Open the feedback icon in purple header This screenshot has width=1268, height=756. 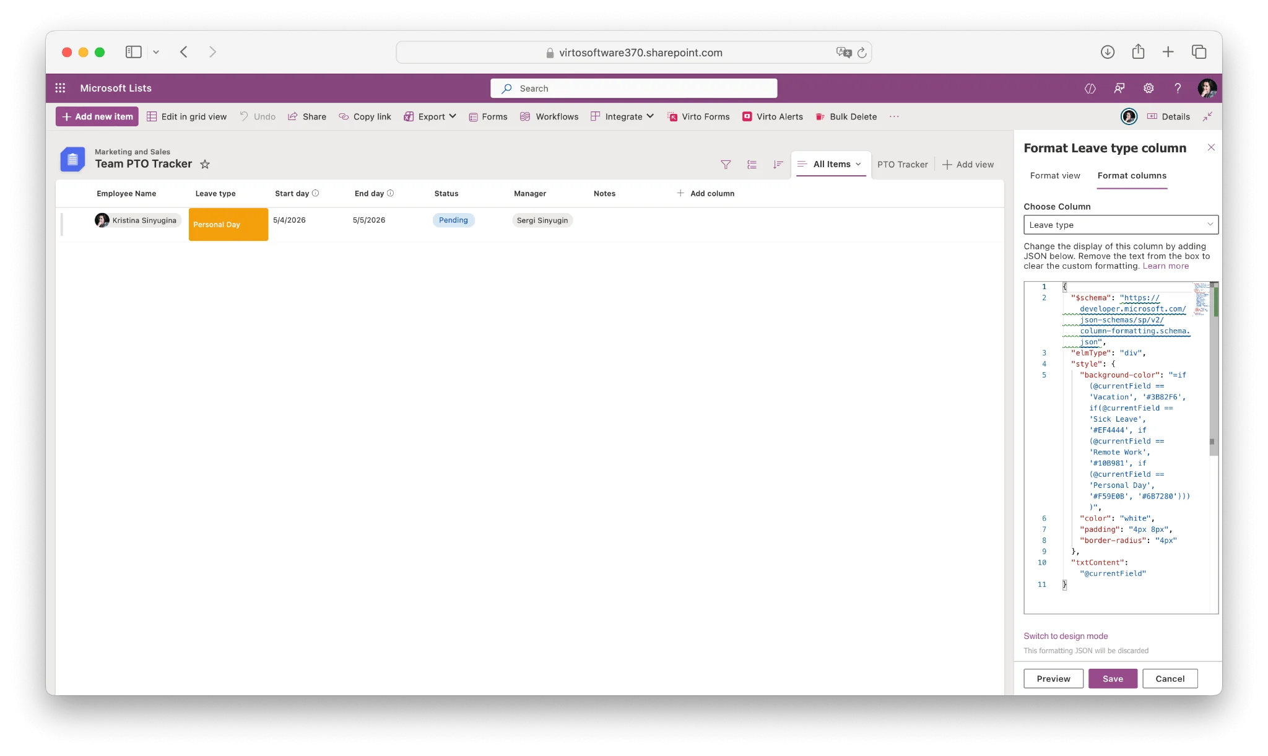click(x=1119, y=88)
